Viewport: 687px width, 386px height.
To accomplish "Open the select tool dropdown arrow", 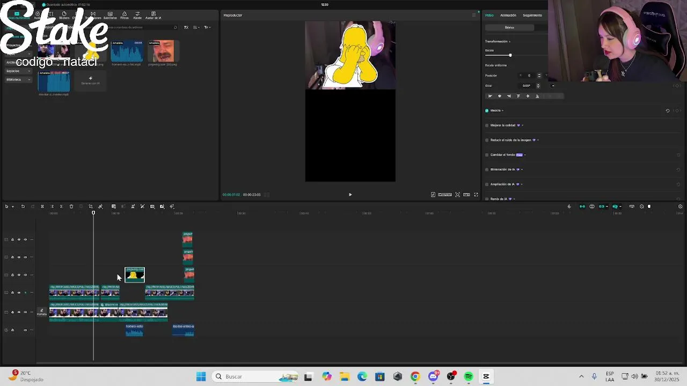I will [x=12, y=206].
